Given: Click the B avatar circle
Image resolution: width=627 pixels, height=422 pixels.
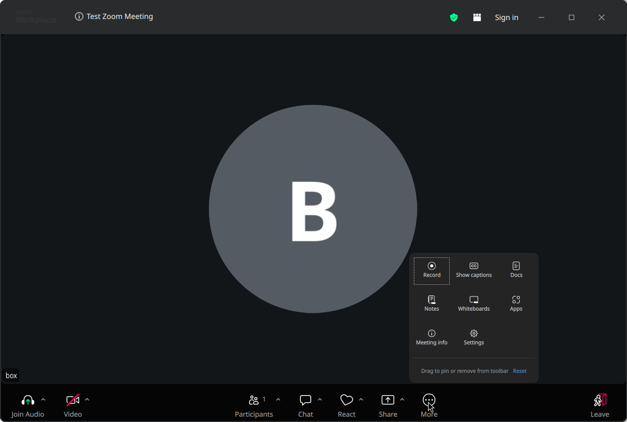Looking at the screenshot, I should (313, 209).
